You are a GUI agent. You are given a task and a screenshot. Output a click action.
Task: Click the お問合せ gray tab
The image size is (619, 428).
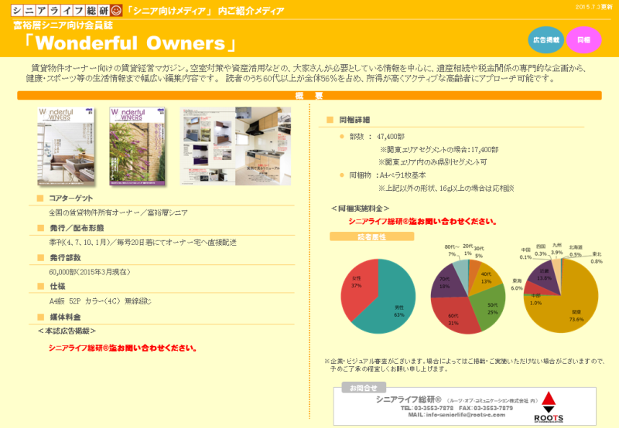(363, 388)
